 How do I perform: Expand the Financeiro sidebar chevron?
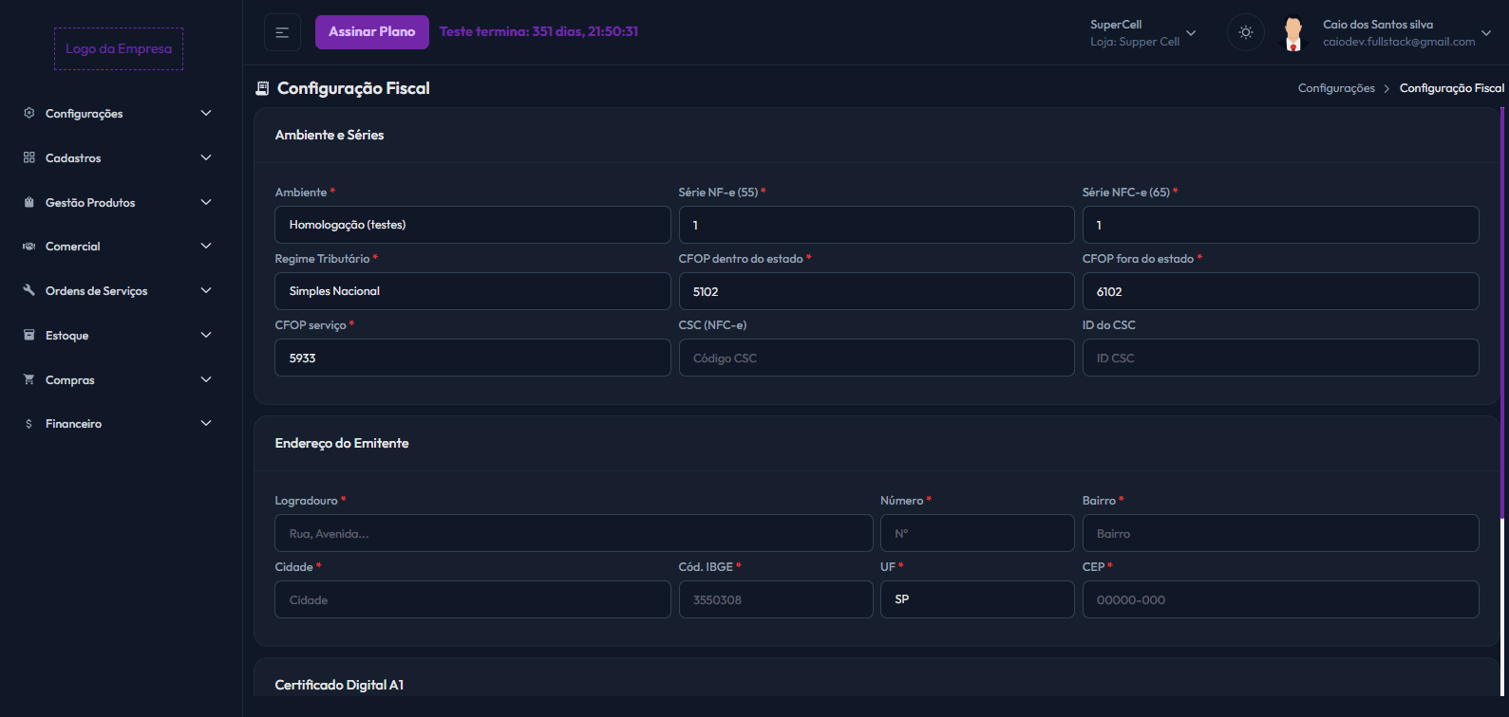coord(206,423)
